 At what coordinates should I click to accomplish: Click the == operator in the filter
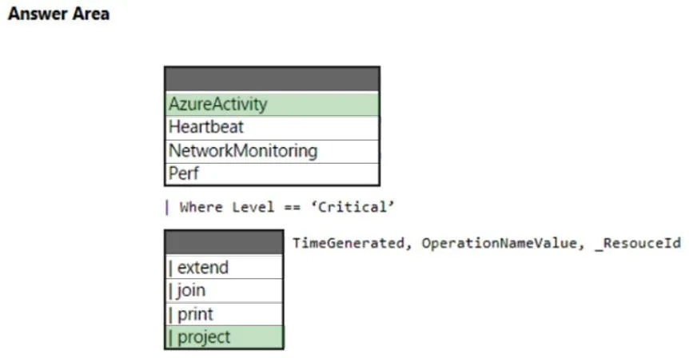click(293, 207)
